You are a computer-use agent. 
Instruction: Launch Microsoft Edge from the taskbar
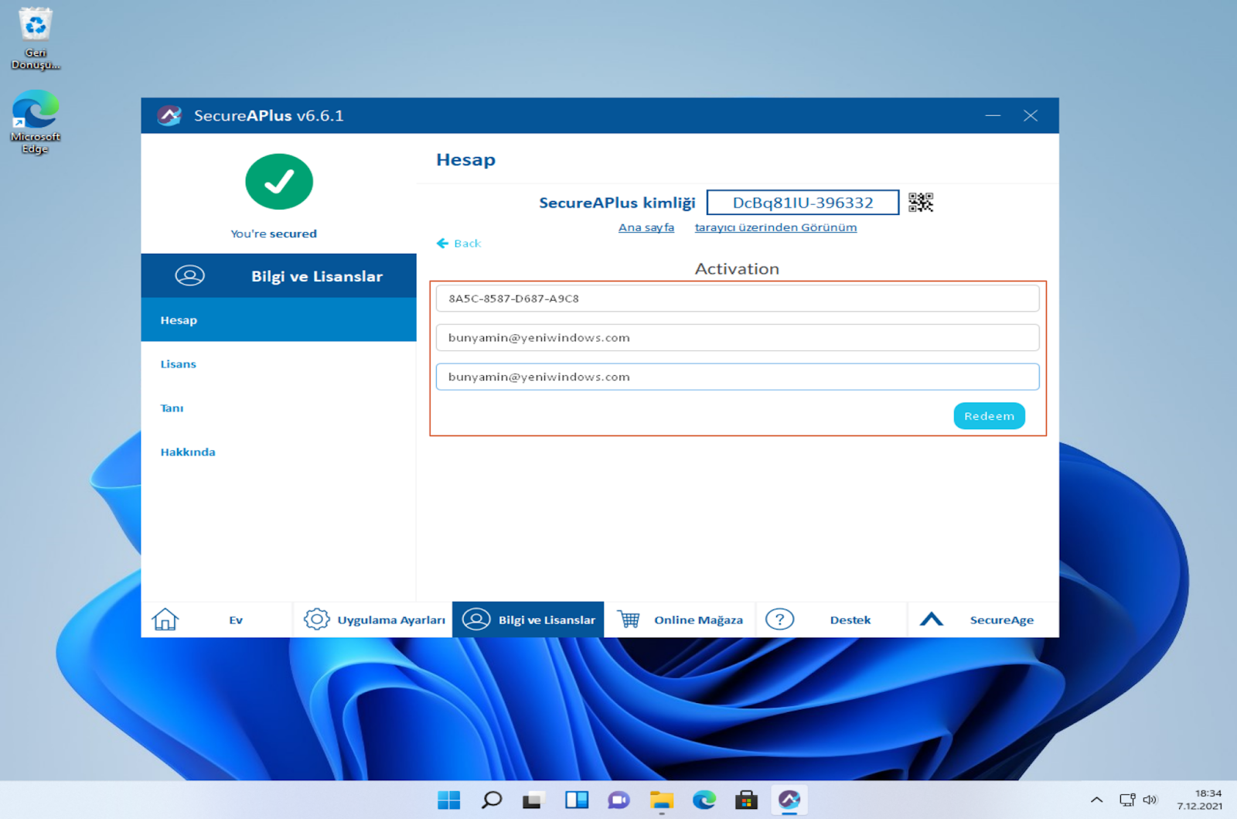(x=704, y=800)
